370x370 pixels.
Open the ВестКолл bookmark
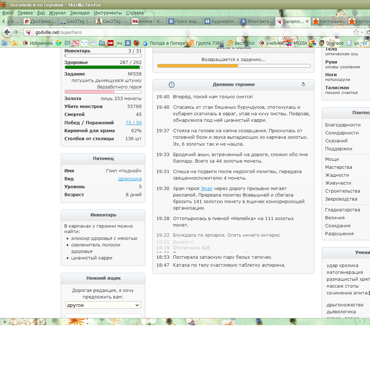[x=241, y=43]
